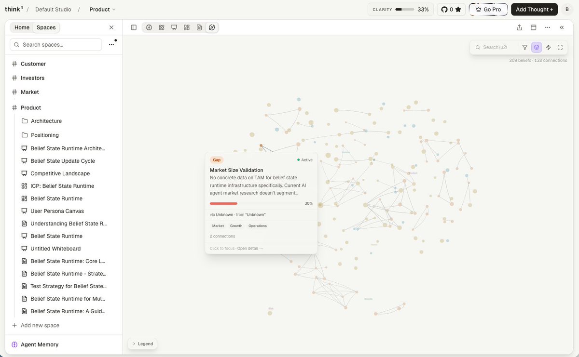
Task: Open the top-right three-dot menu
Action: coord(548,27)
